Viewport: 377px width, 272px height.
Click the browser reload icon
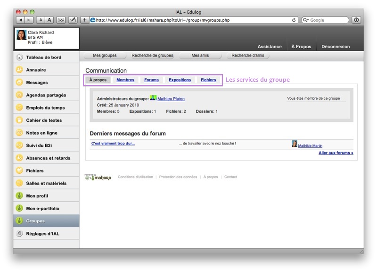[295, 20]
